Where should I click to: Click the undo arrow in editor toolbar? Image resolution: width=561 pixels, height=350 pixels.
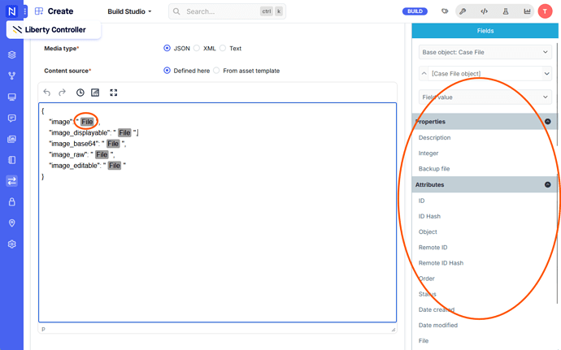47,93
